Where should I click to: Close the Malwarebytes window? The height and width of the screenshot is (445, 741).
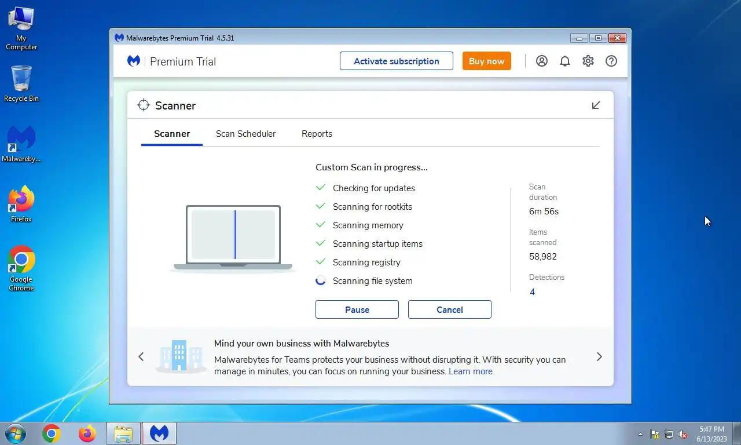tap(618, 38)
